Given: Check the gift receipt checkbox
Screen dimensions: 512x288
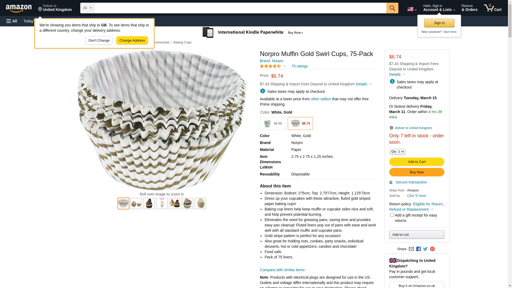Looking at the screenshot, I should tap(392, 215).
